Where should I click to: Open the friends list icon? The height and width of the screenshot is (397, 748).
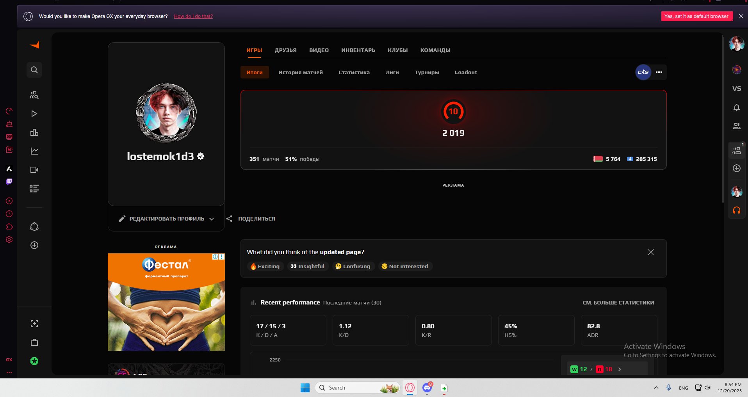pos(736,126)
